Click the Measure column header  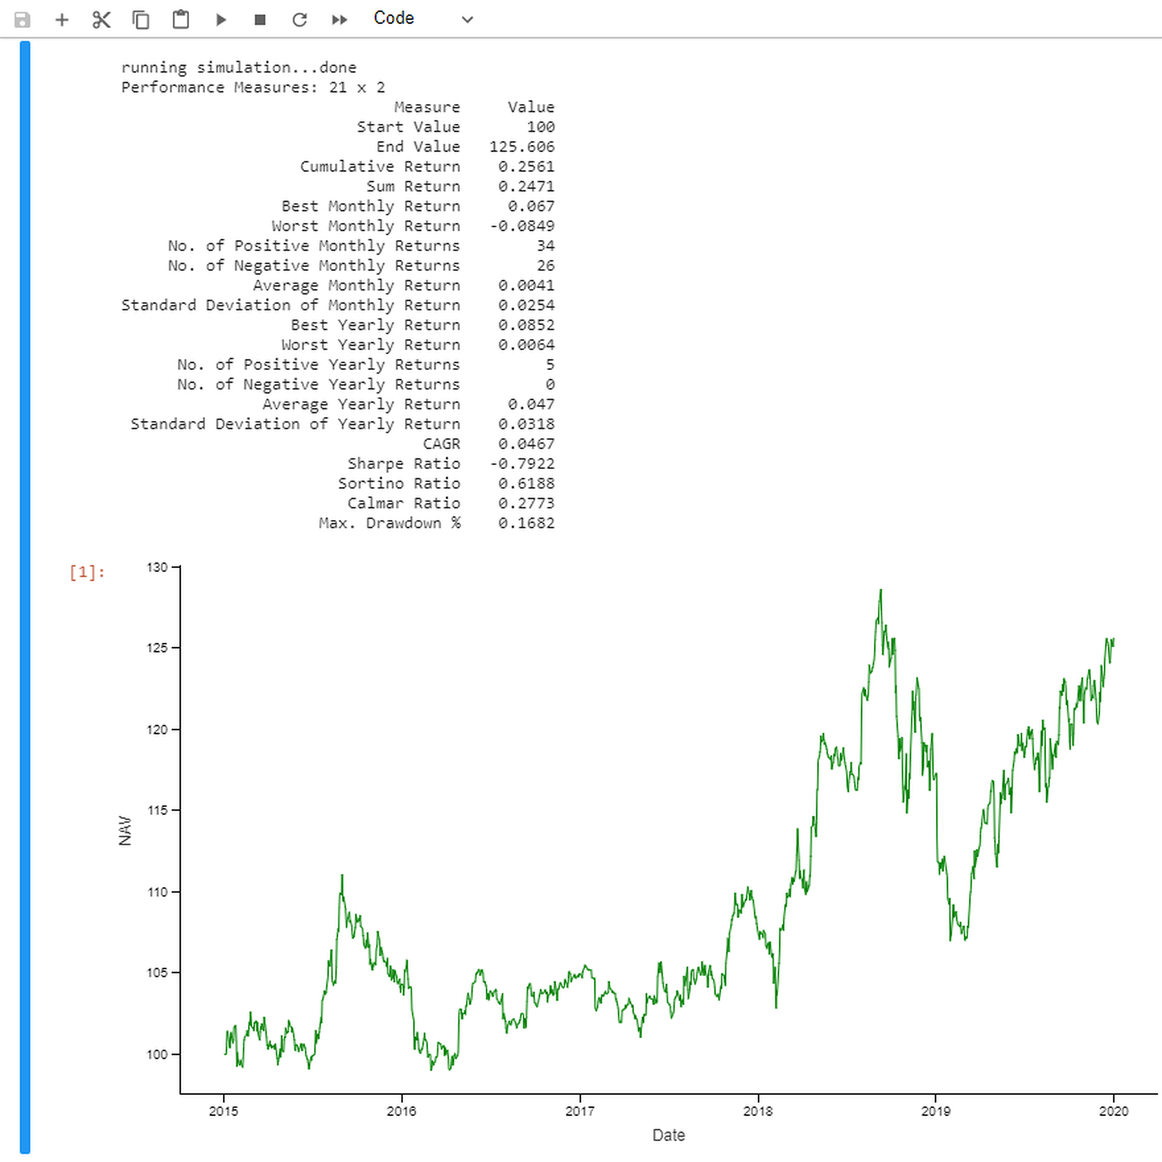[427, 107]
